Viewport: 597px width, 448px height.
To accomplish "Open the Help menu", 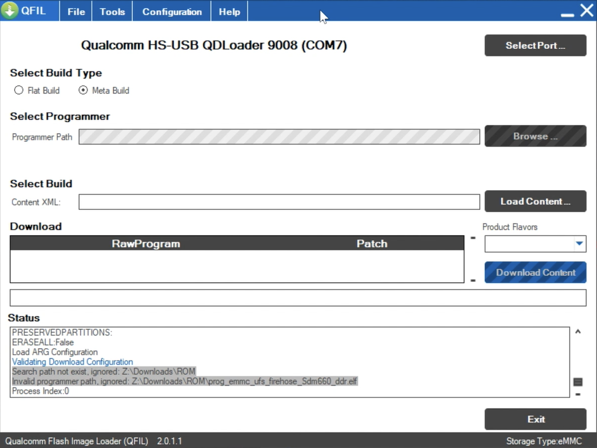I will 229,12.
